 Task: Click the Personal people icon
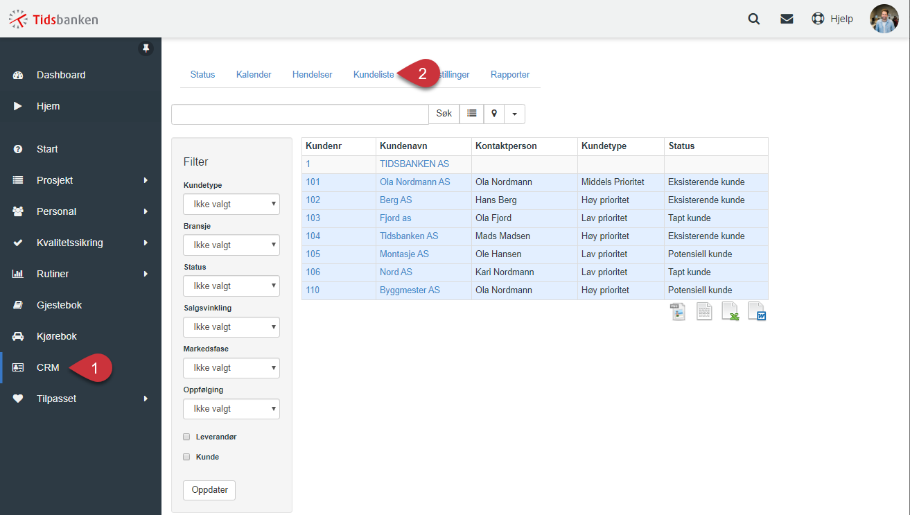(19, 211)
